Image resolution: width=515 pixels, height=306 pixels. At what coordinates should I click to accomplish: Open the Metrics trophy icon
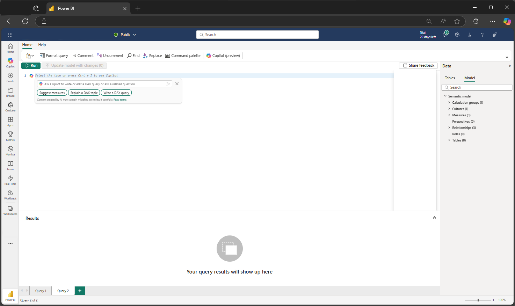(10, 136)
